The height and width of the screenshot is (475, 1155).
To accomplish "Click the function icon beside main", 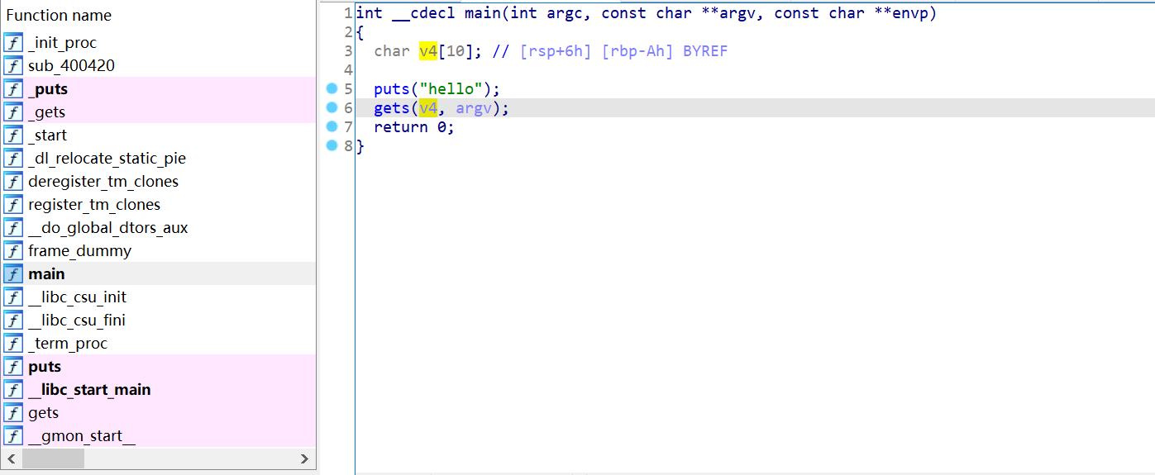I will coord(13,274).
